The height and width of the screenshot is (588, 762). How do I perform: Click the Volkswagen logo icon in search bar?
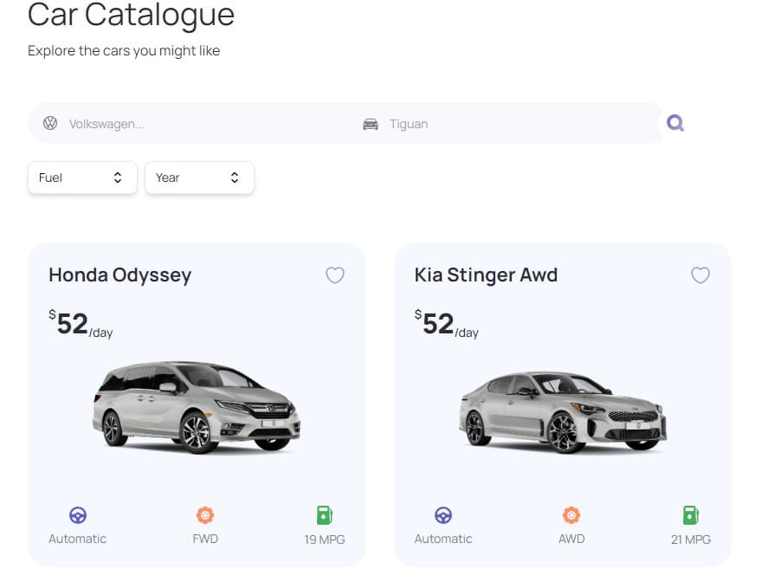click(x=50, y=123)
